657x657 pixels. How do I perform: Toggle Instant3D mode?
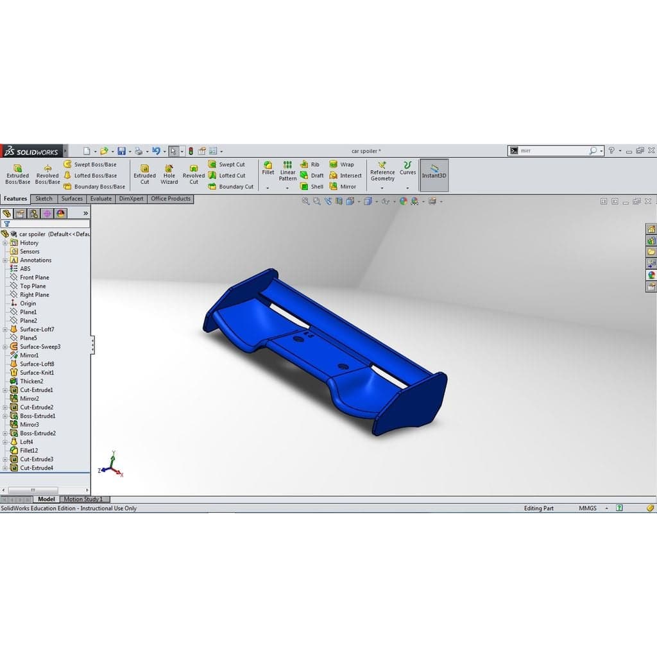pyautogui.click(x=434, y=175)
